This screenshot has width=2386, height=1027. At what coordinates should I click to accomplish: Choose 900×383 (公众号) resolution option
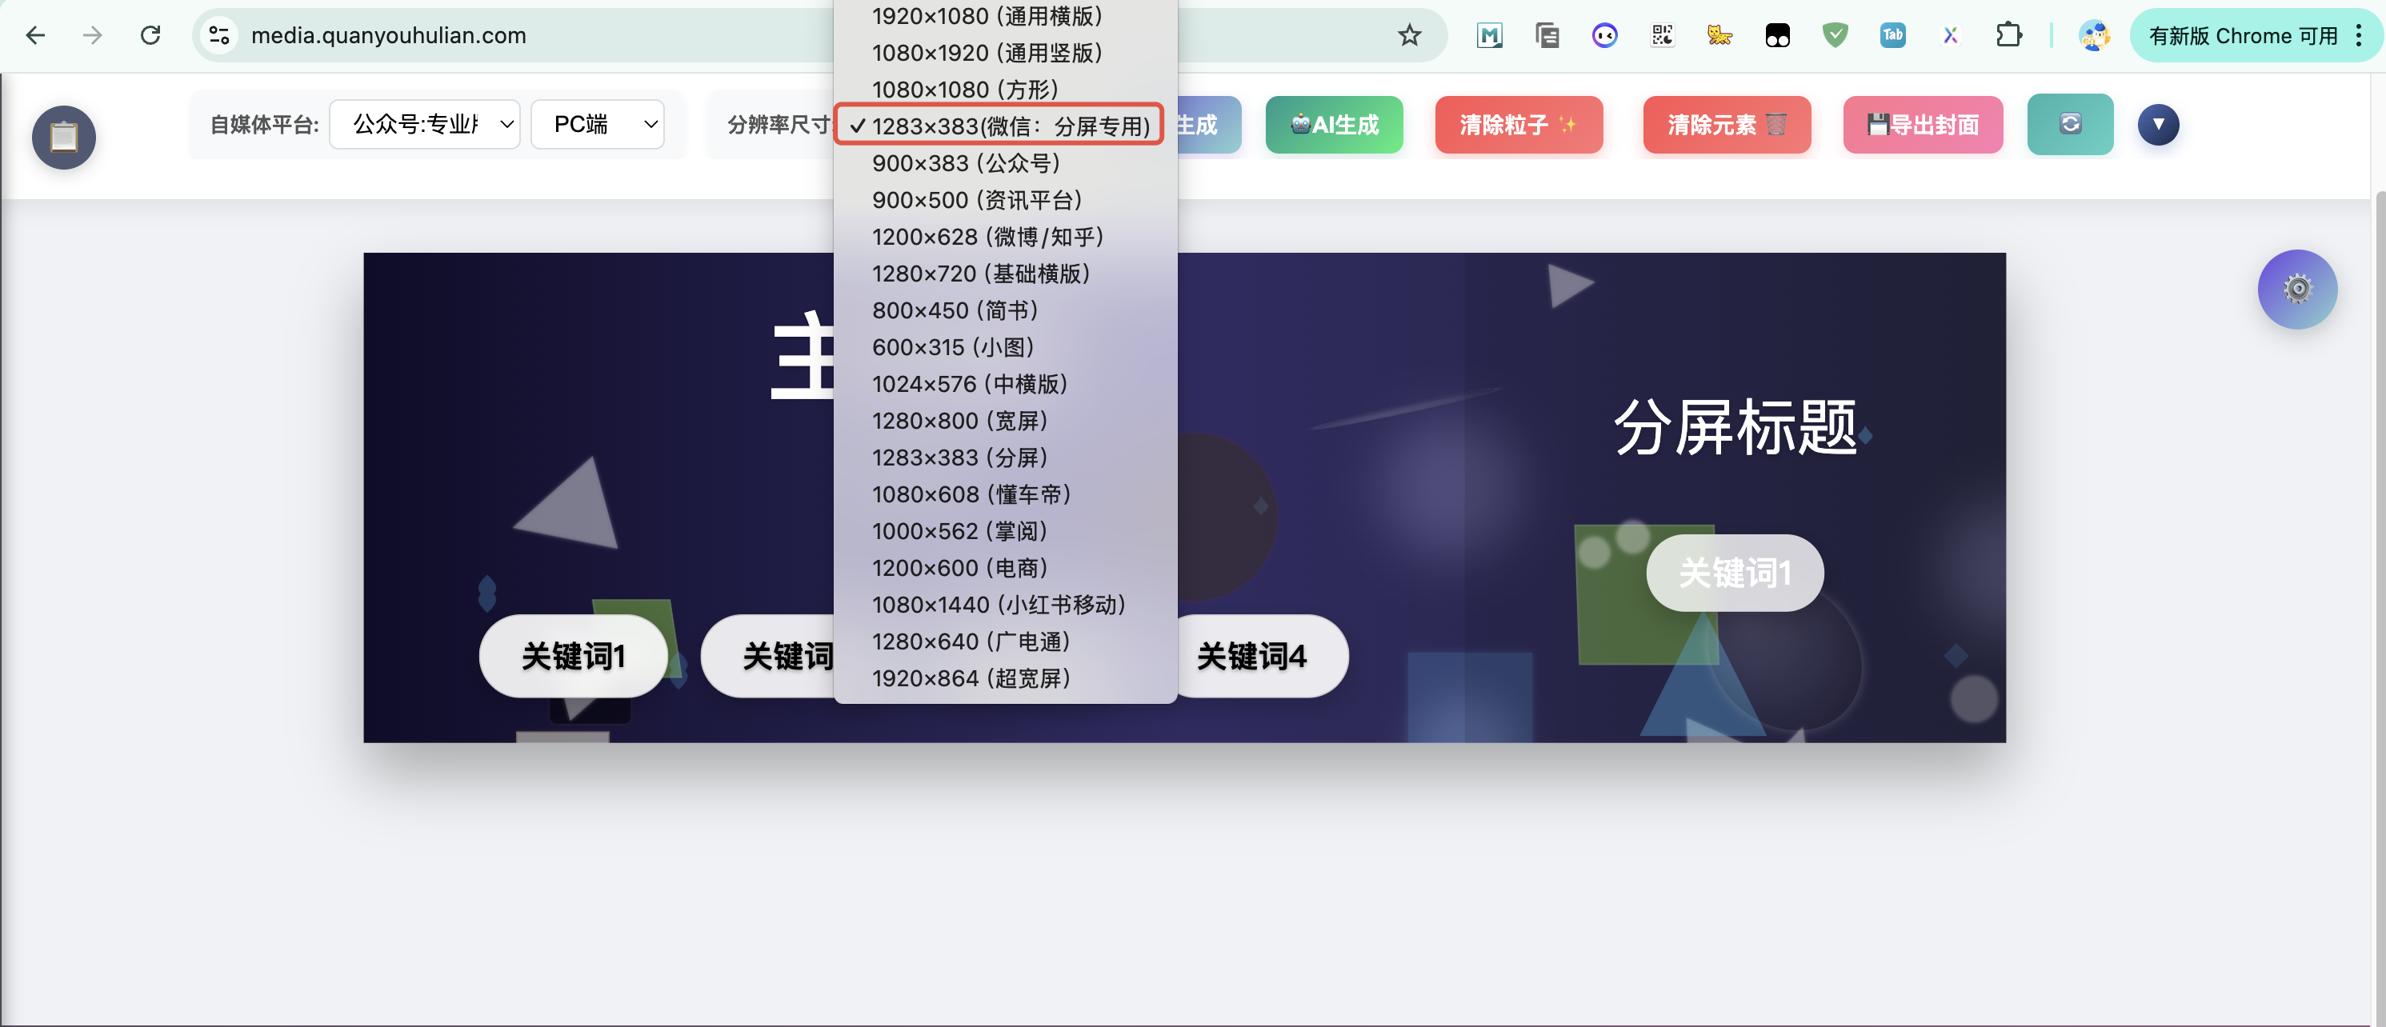(x=965, y=163)
